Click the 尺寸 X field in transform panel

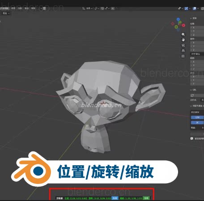click(197, 76)
